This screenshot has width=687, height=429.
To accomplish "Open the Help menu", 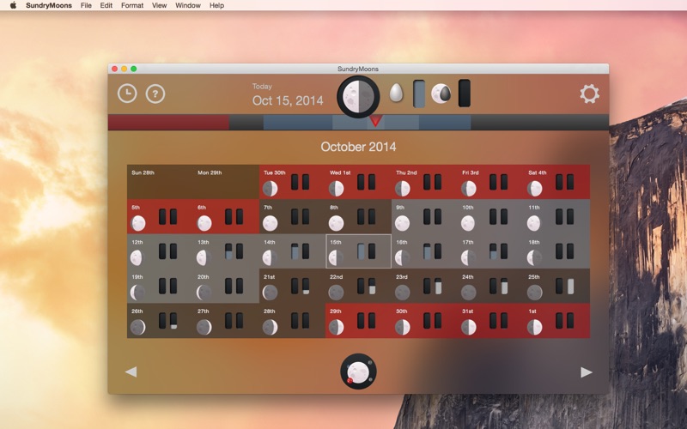I will [x=216, y=5].
